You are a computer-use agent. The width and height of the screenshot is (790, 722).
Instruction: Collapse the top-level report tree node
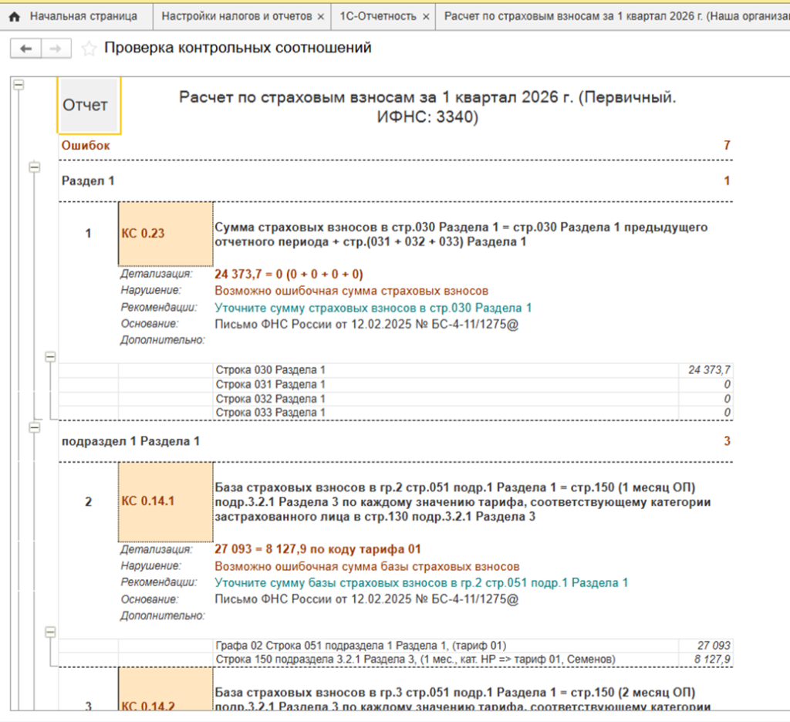pos(19,85)
